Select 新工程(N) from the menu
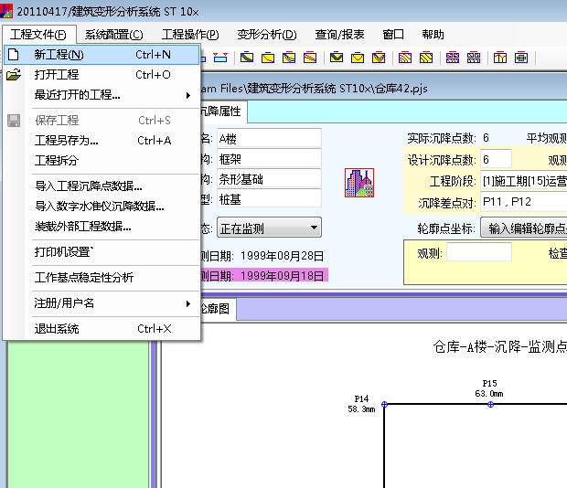This screenshot has width=567, height=488. pos(102,55)
